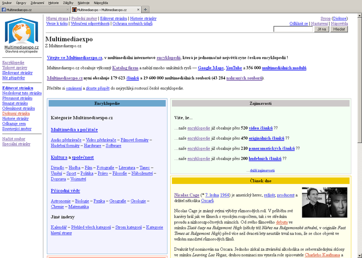Open the Google Maps link

coord(210,68)
